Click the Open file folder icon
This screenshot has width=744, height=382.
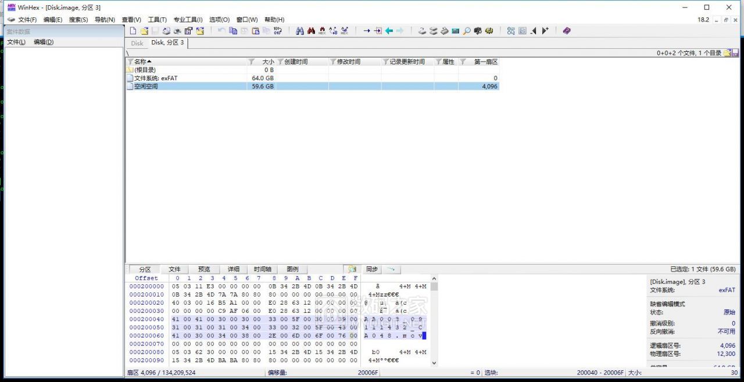coord(144,31)
